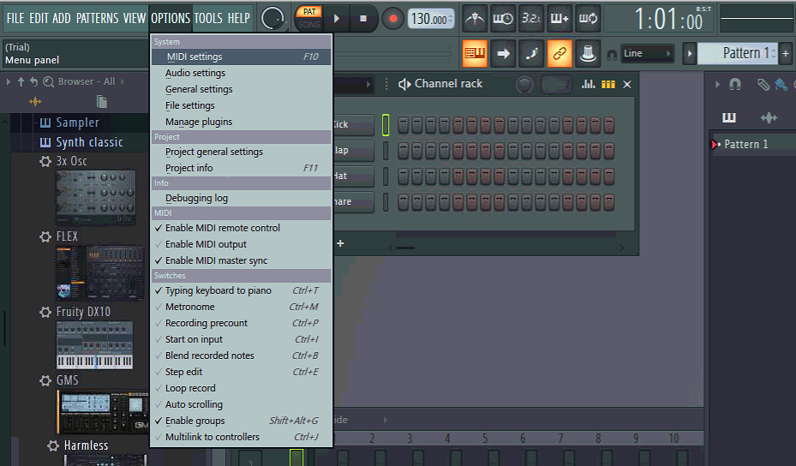The image size is (796, 466).
Task: Open Debugging log menu entry
Action: (x=241, y=198)
